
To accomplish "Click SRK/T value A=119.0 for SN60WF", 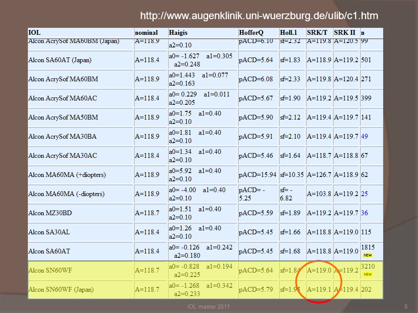I will 319,270.
